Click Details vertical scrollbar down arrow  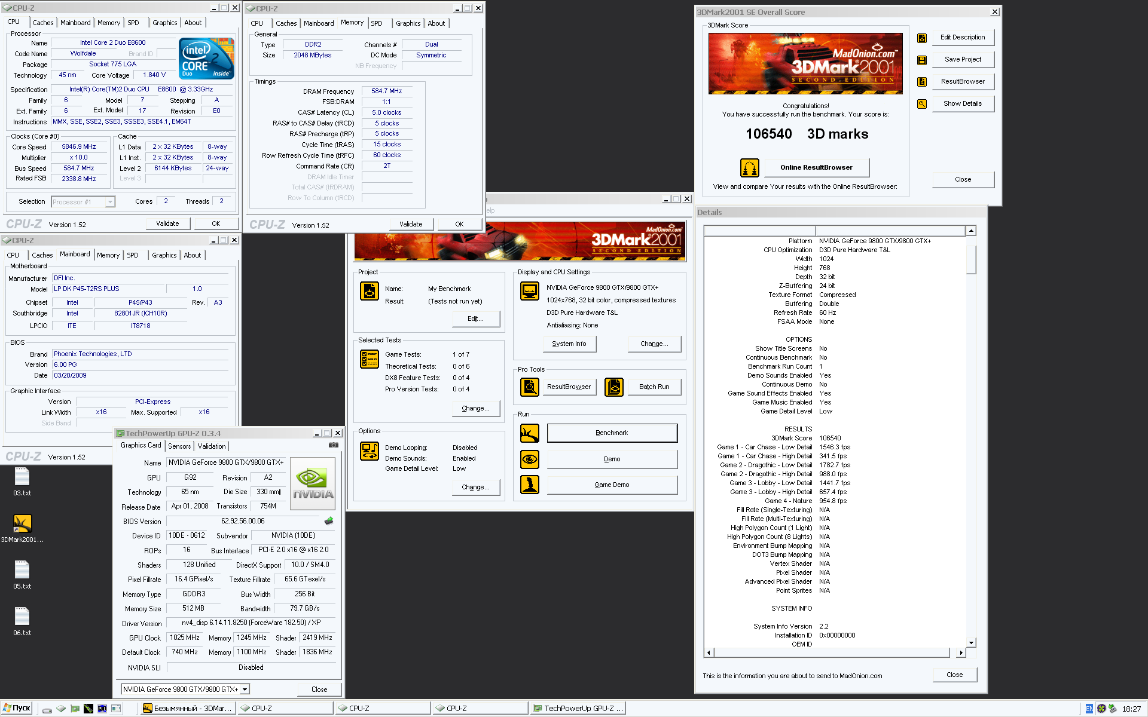tap(971, 643)
